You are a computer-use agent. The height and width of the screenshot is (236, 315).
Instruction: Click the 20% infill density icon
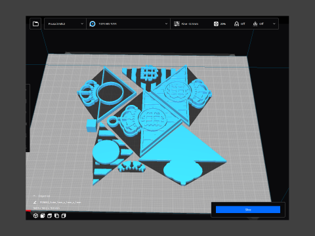[216, 24]
